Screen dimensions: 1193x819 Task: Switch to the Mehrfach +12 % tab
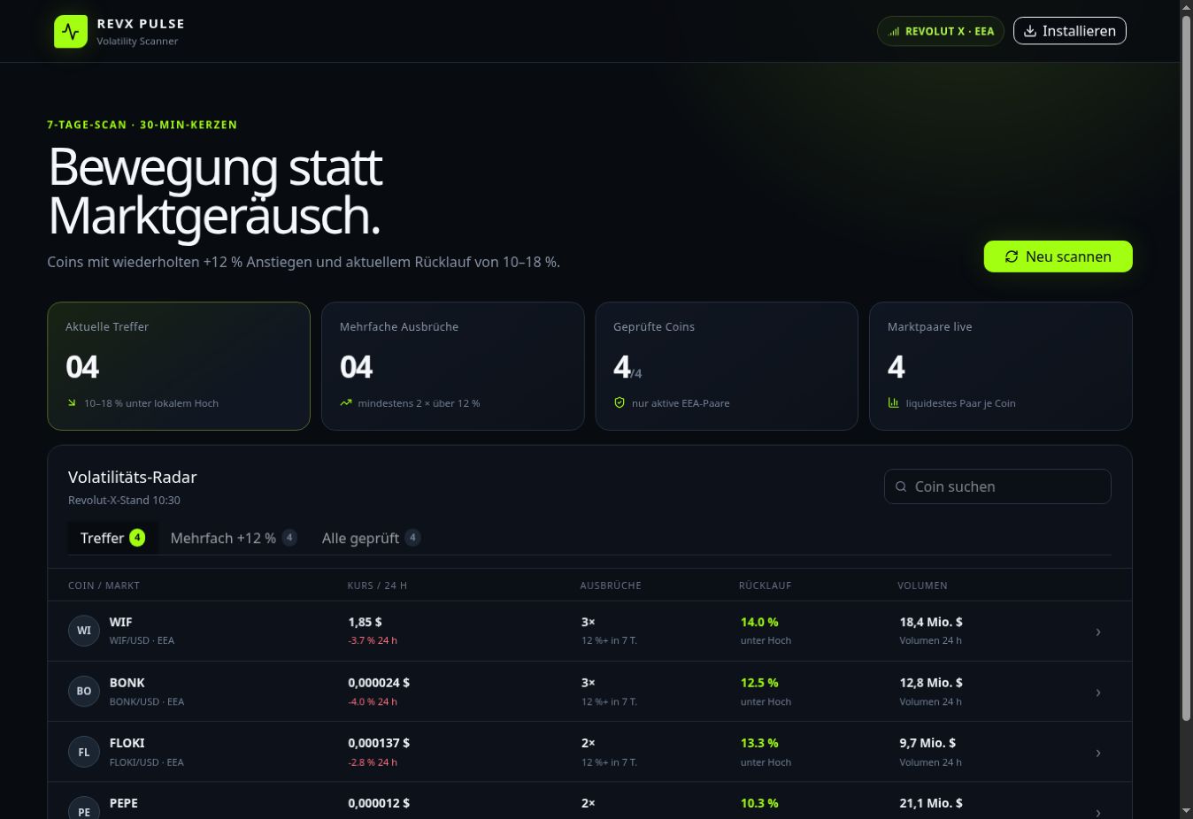pyautogui.click(x=233, y=538)
